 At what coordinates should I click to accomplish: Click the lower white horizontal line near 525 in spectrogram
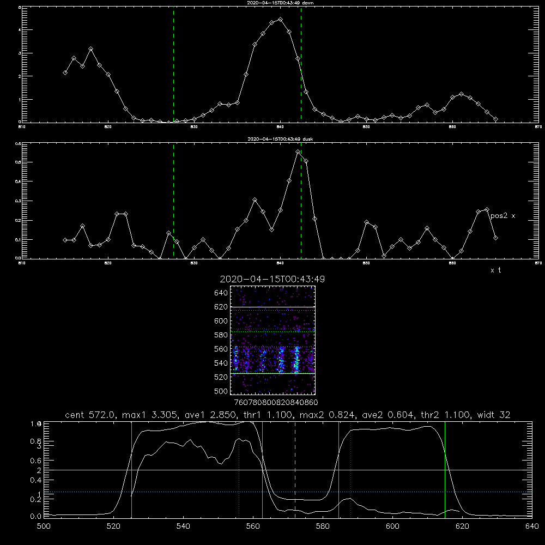[272, 373]
